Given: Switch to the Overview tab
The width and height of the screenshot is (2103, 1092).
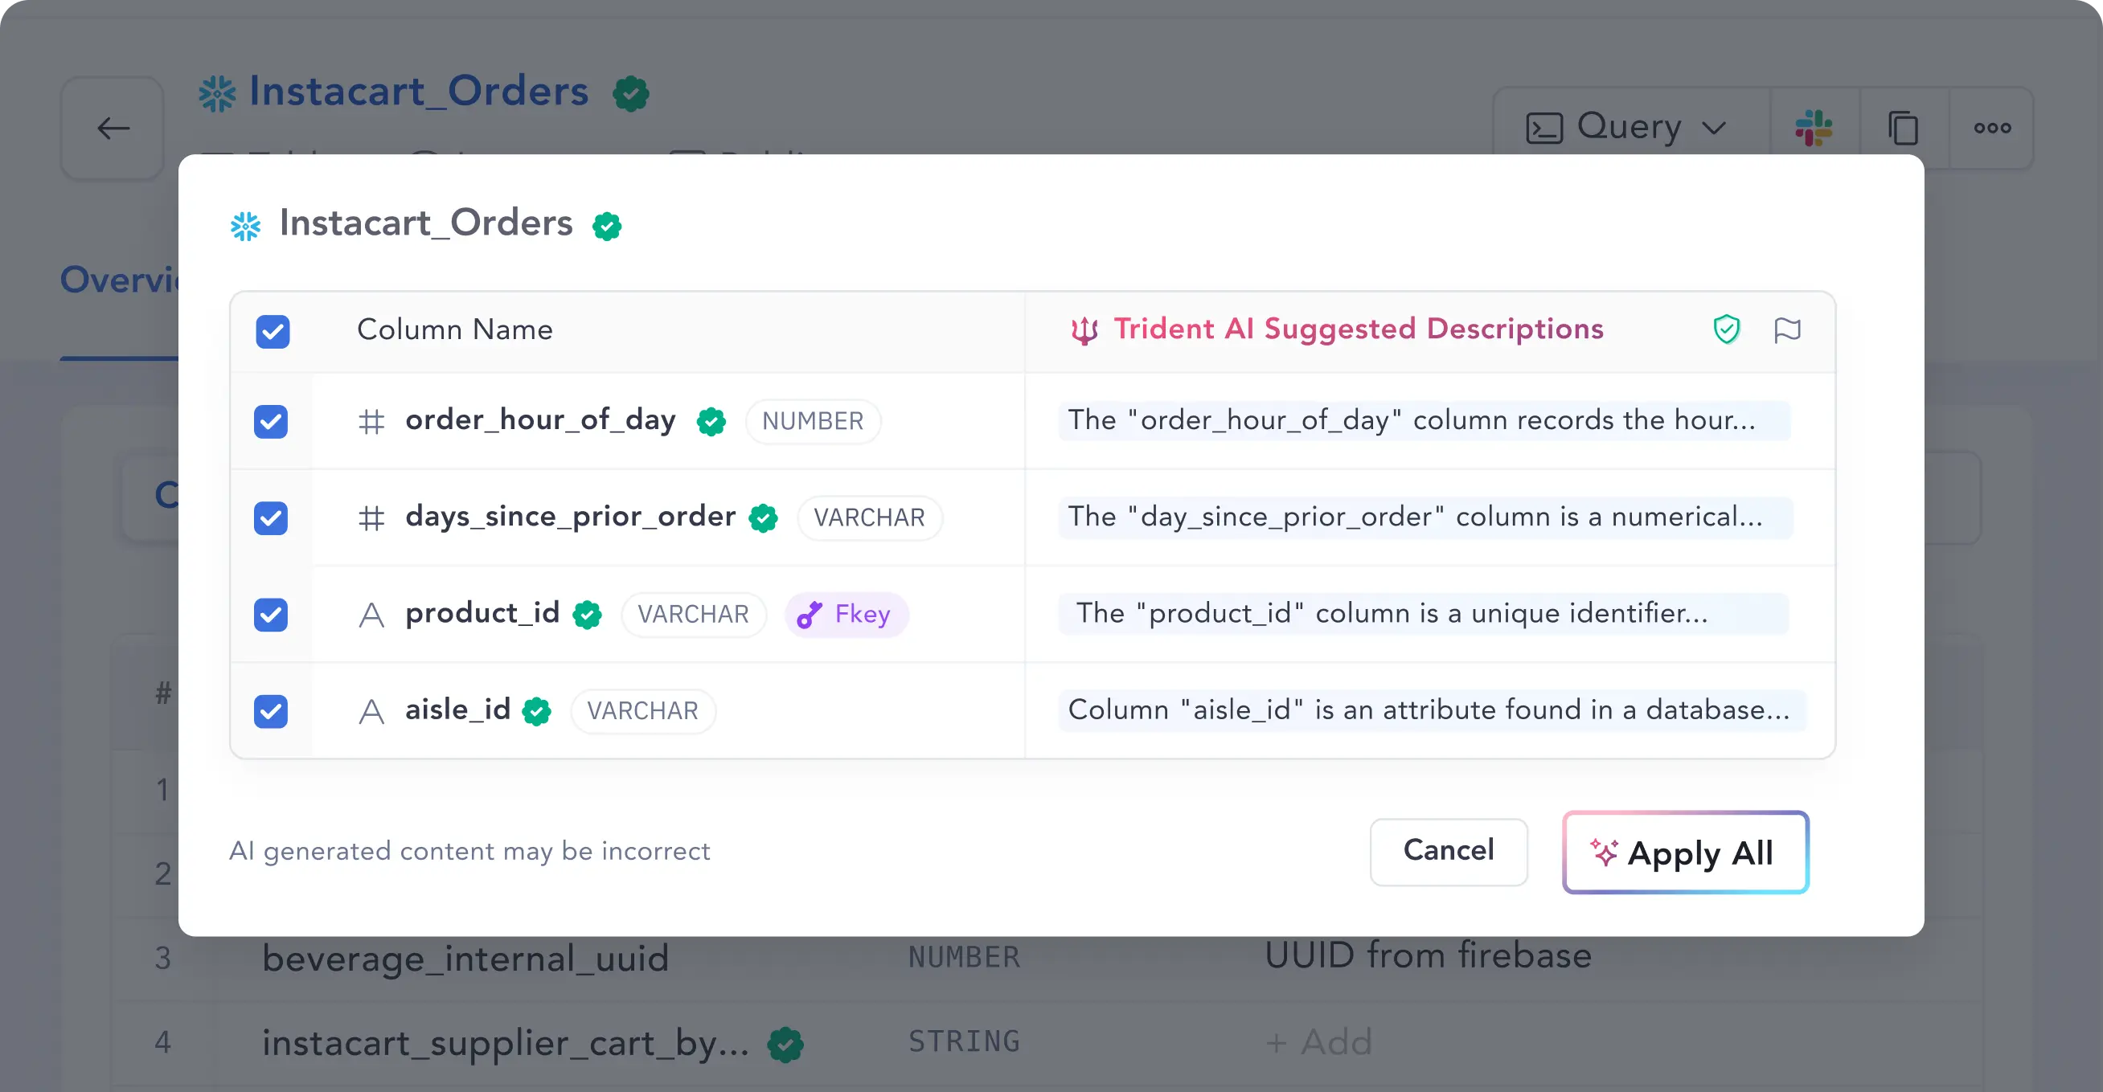Looking at the screenshot, I should click(x=119, y=280).
